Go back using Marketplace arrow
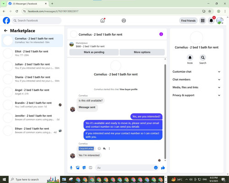 (x=5, y=31)
